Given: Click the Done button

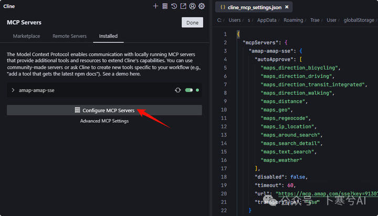Looking at the screenshot, I should (192, 23).
